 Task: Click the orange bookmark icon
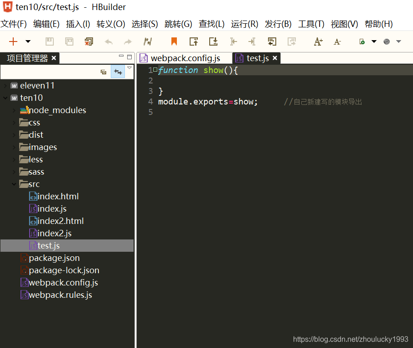174,42
